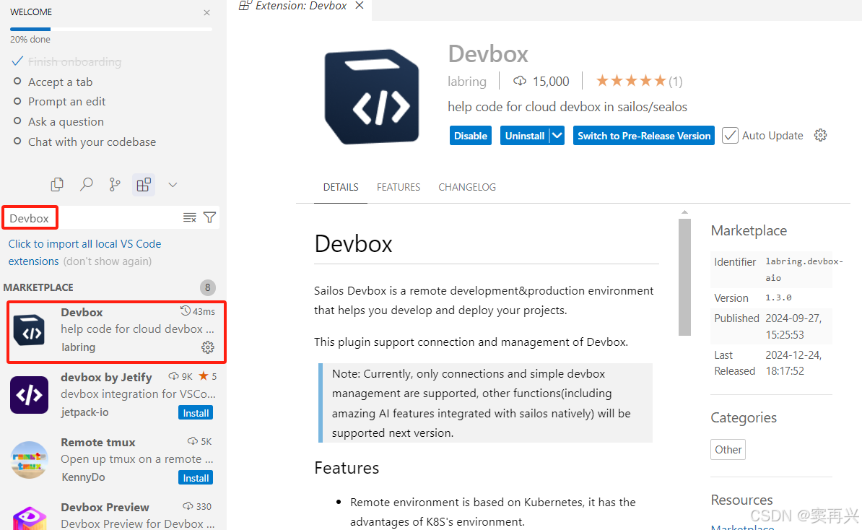Open the FEATURES tab
862x530 pixels.
click(x=399, y=187)
